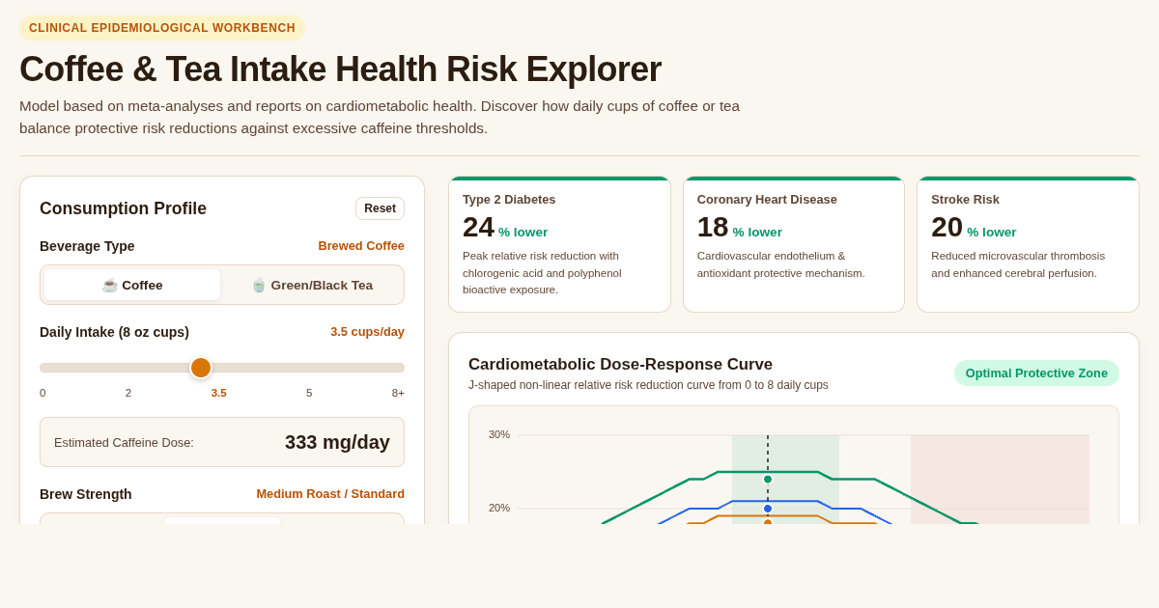Click the 3.5 cups/day value

[x=367, y=332]
